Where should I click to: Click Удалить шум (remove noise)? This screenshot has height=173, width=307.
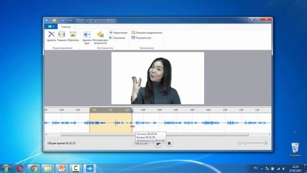87,37
